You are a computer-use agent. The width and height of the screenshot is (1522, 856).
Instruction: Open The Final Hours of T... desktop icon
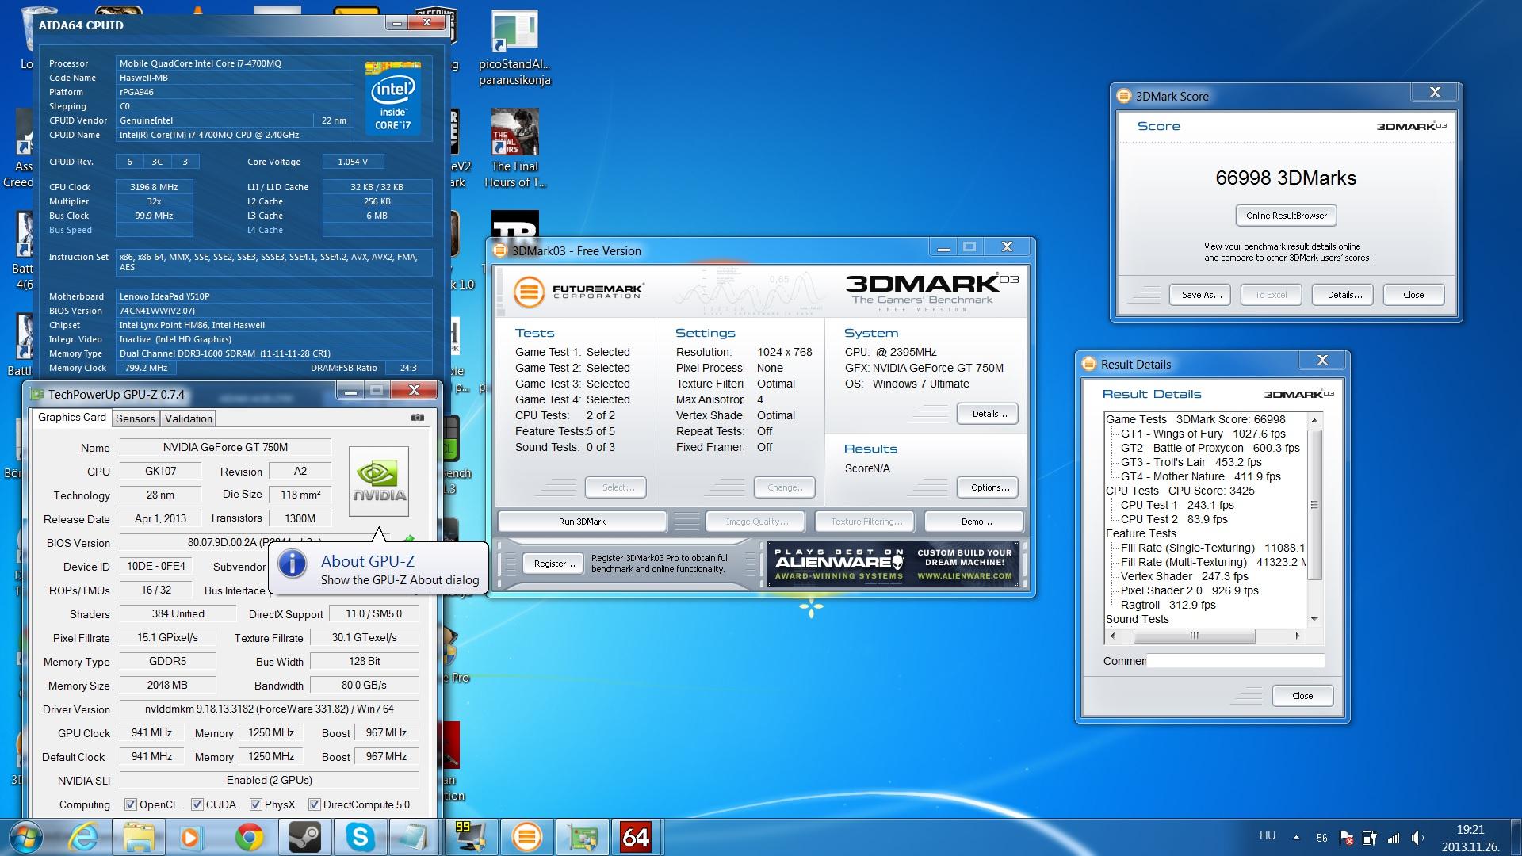[514, 149]
